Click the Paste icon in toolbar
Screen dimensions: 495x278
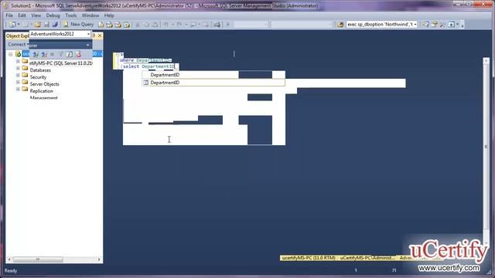155,24
